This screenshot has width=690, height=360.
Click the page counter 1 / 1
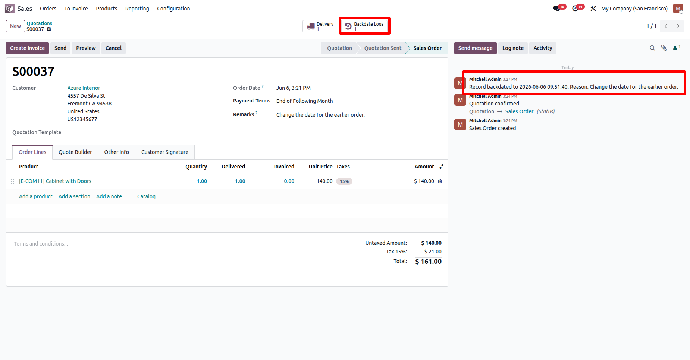[x=651, y=26]
